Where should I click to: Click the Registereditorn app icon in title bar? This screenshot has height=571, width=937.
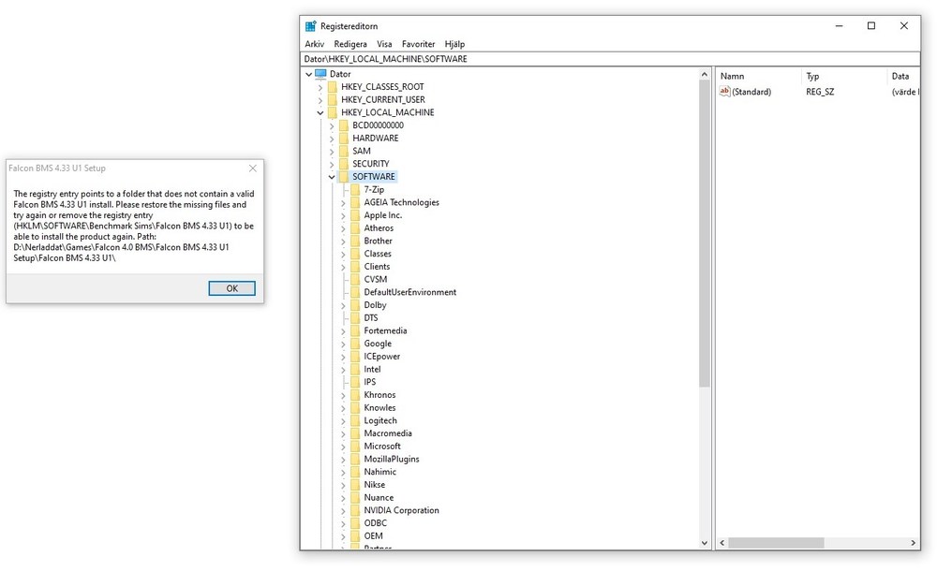click(311, 26)
